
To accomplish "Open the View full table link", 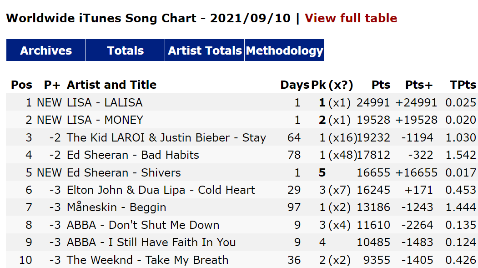I will (351, 18).
